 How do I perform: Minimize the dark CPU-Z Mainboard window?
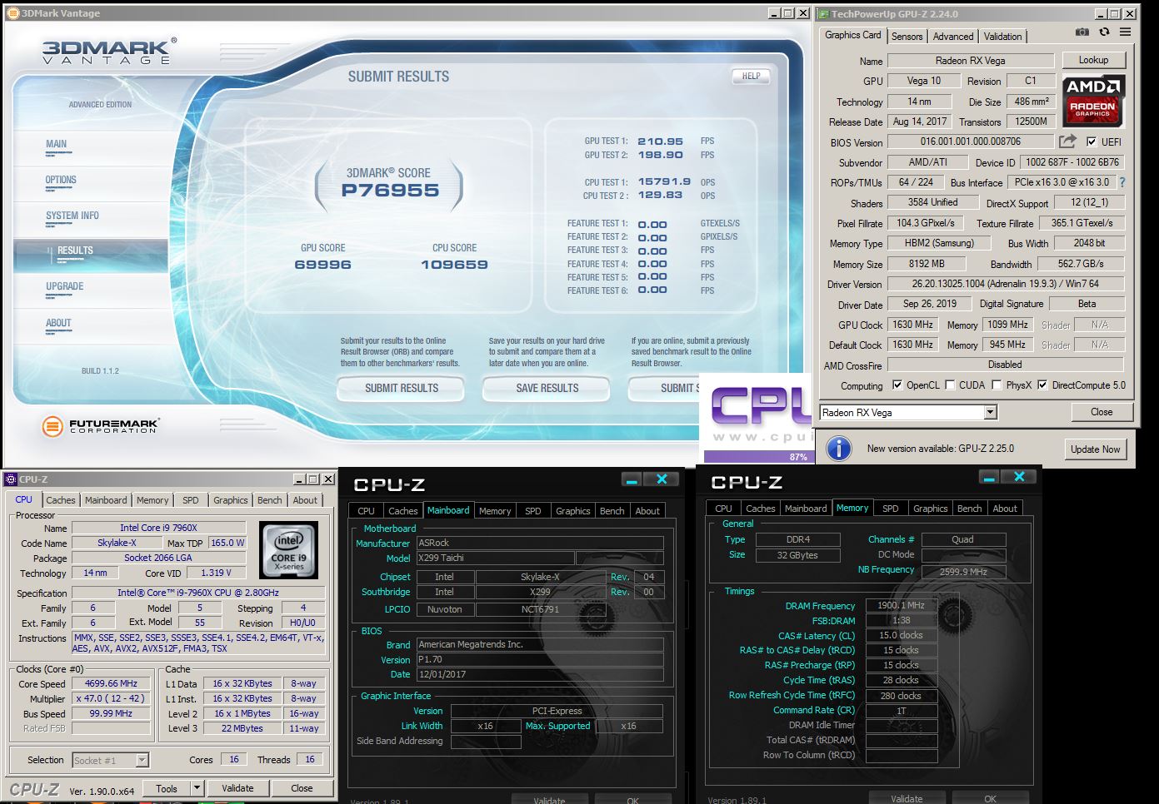(x=632, y=479)
